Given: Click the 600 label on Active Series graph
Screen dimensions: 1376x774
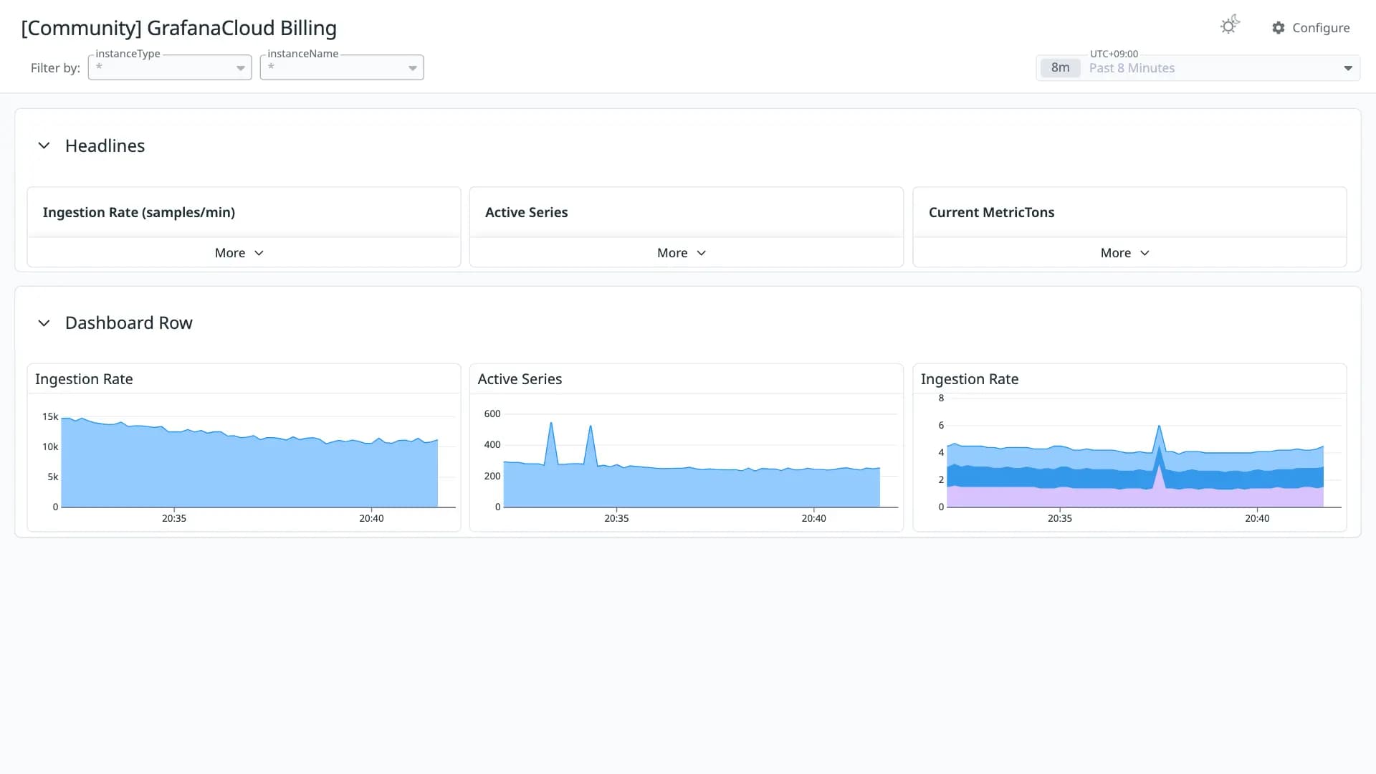Looking at the screenshot, I should coord(492,414).
